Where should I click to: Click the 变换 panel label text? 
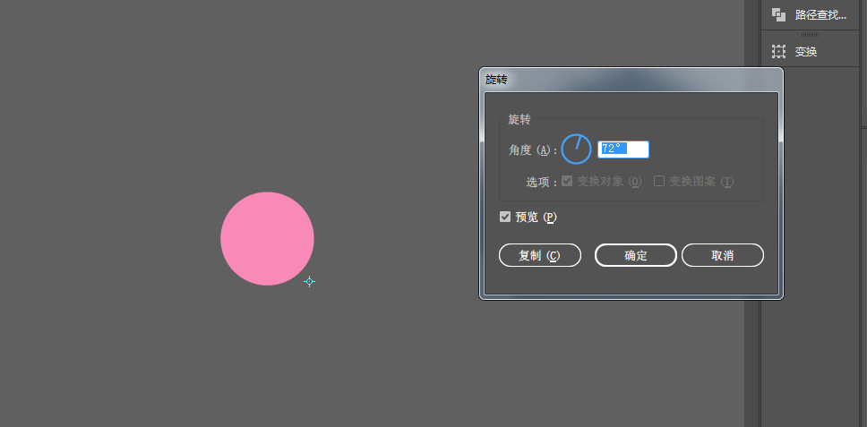(806, 52)
